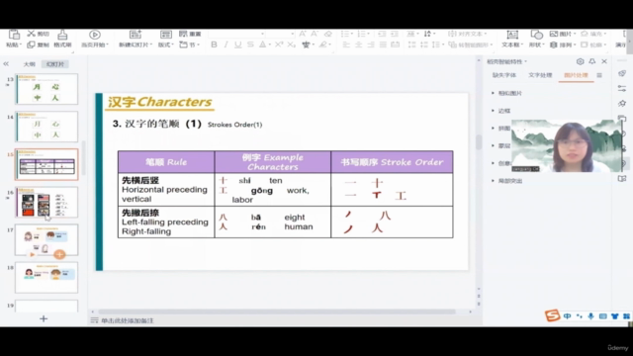Click the Sogou input method icon
This screenshot has width=633, height=356.
pyautogui.click(x=552, y=315)
